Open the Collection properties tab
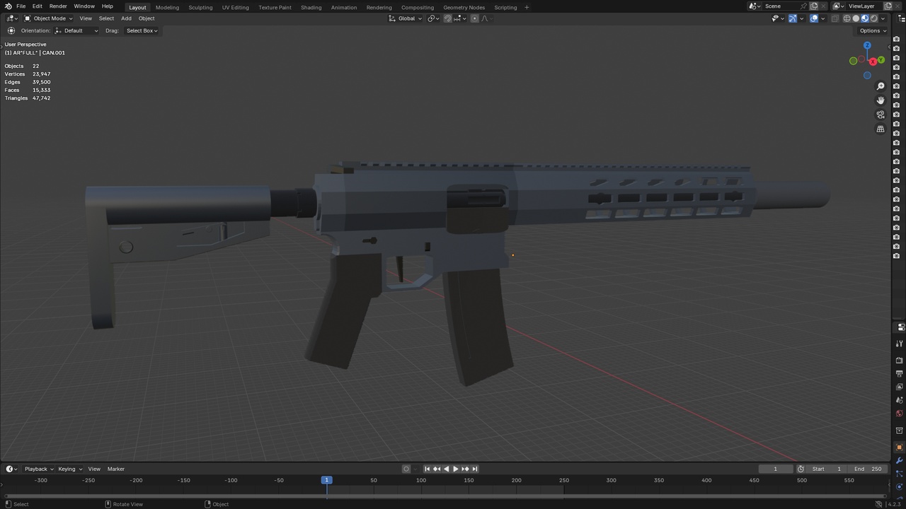The width and height of the screenshot is (906, 509). 900,431
